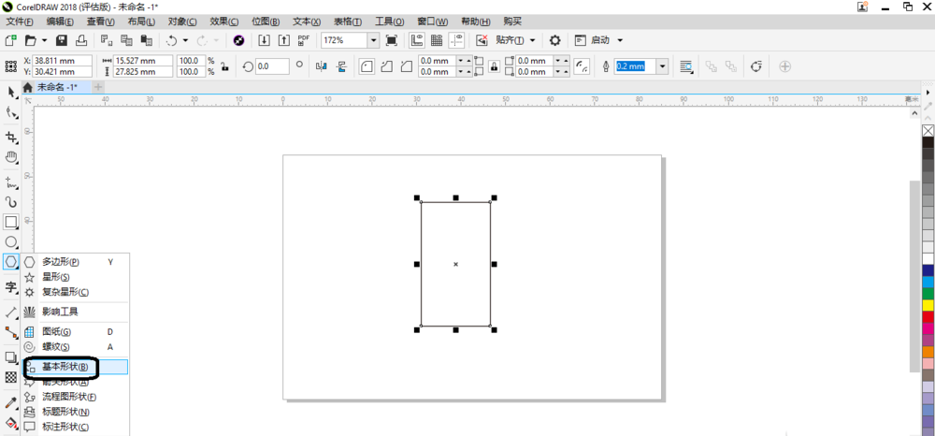Click the Save disk icon
Image resolution: width=935 pixels, height=436 pixels.
[x=62, y=40]
